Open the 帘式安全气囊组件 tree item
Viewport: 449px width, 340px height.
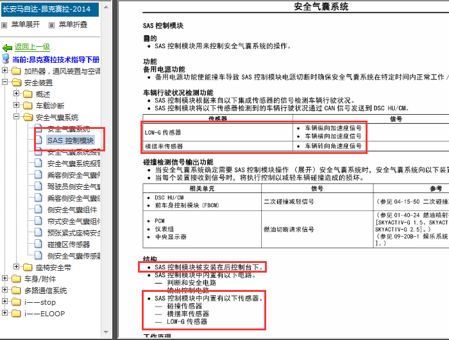(x=74, y=221)
